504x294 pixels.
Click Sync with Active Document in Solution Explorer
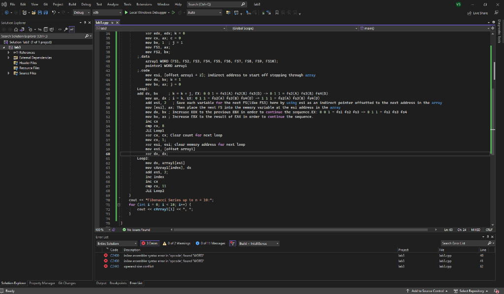click(x=39, y=29)
